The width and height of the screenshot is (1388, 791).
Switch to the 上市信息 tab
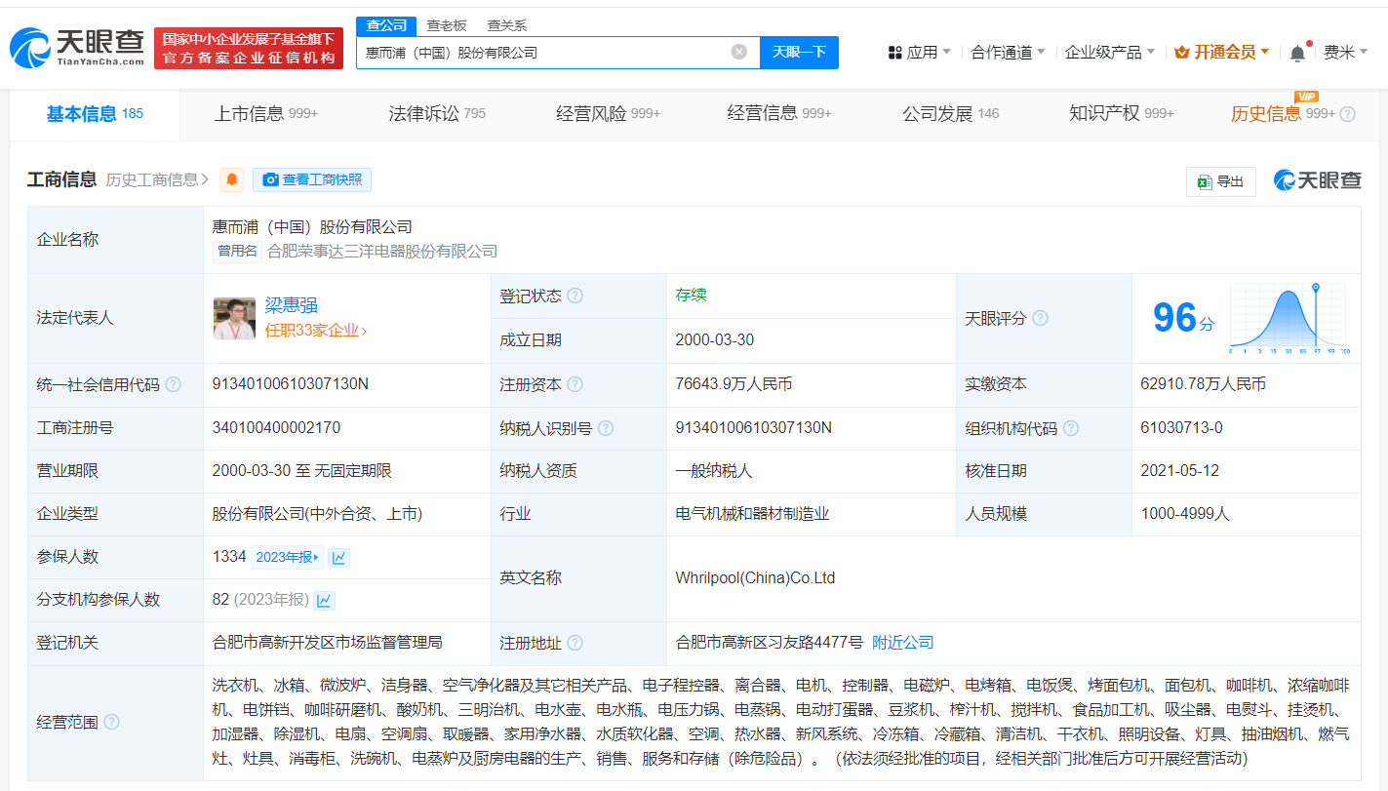point(265,114)
